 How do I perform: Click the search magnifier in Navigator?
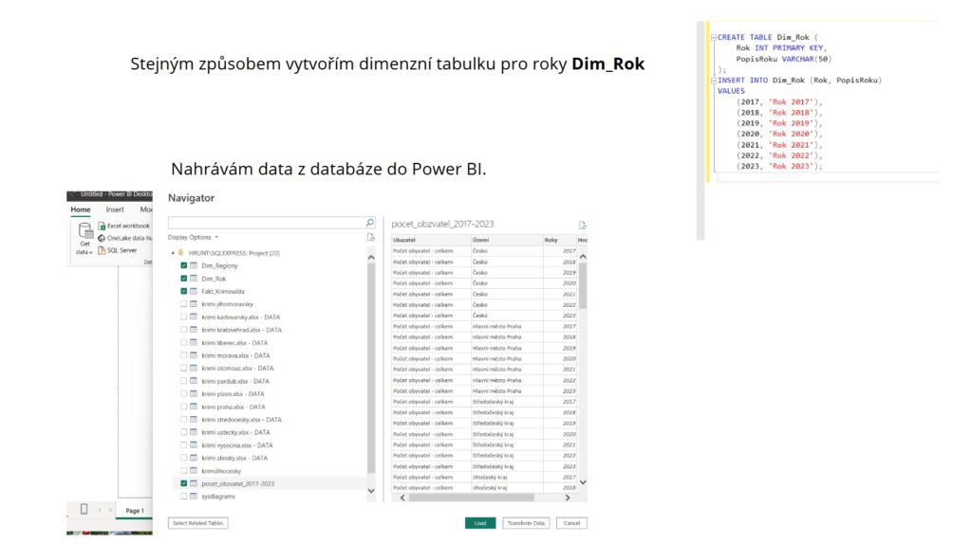[x=370, y=222]
